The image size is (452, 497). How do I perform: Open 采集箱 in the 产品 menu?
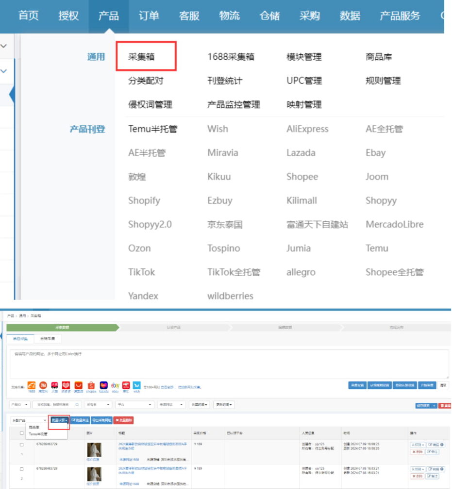(x=145, y=57)
